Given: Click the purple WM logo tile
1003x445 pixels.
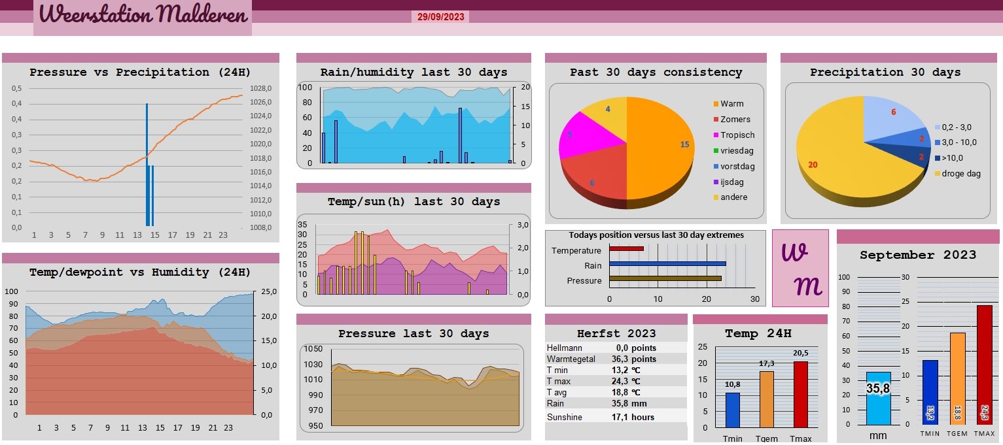Looking at the screenshot, I should click(x=800, y=268).
